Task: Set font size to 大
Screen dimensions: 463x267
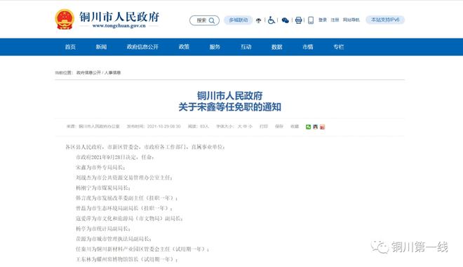Action: point(240,127)
